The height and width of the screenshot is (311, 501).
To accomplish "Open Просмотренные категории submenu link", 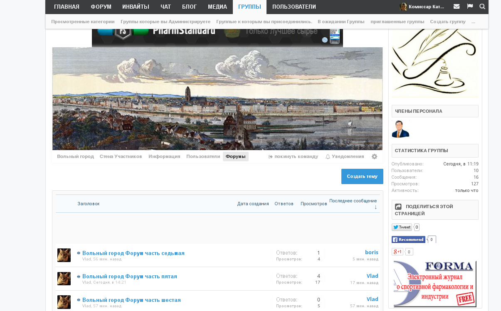I will [x=83, y=22].
